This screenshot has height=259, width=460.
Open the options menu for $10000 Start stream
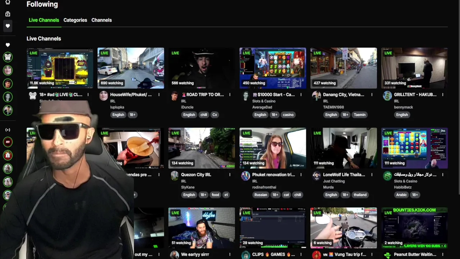point(301,95)
